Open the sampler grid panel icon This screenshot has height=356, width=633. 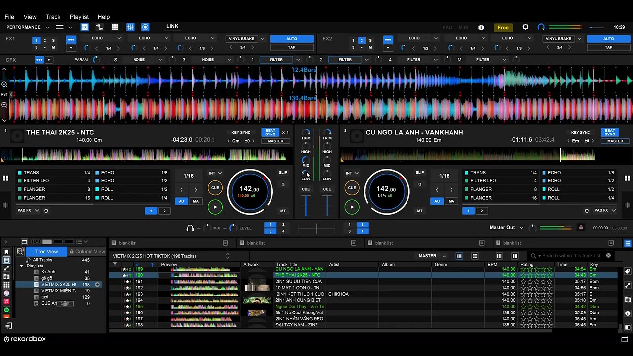(115, 27)
